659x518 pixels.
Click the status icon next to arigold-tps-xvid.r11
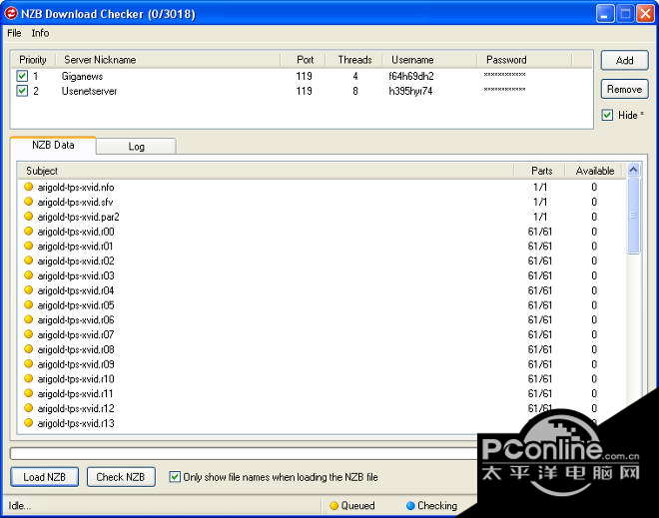pos(29,393)
